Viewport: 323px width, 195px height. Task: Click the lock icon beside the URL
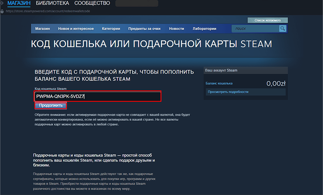click(x=2, y=11)
